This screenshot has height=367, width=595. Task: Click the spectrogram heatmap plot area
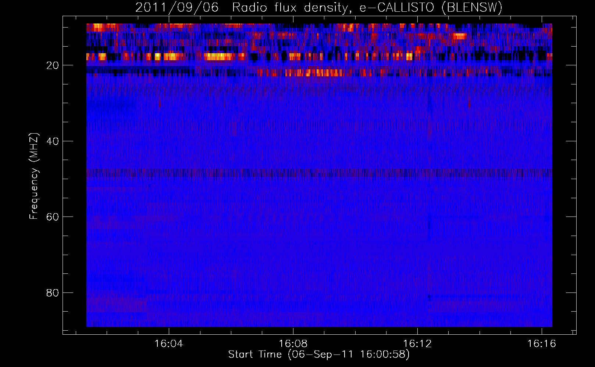coord(319,175)
